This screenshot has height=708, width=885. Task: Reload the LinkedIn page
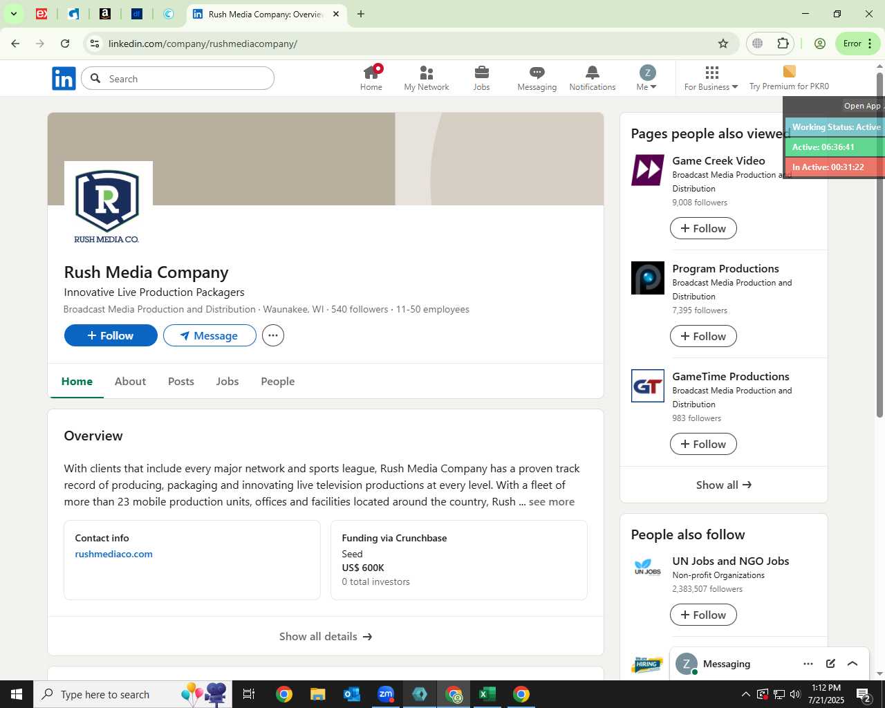(x=65, y=44)
